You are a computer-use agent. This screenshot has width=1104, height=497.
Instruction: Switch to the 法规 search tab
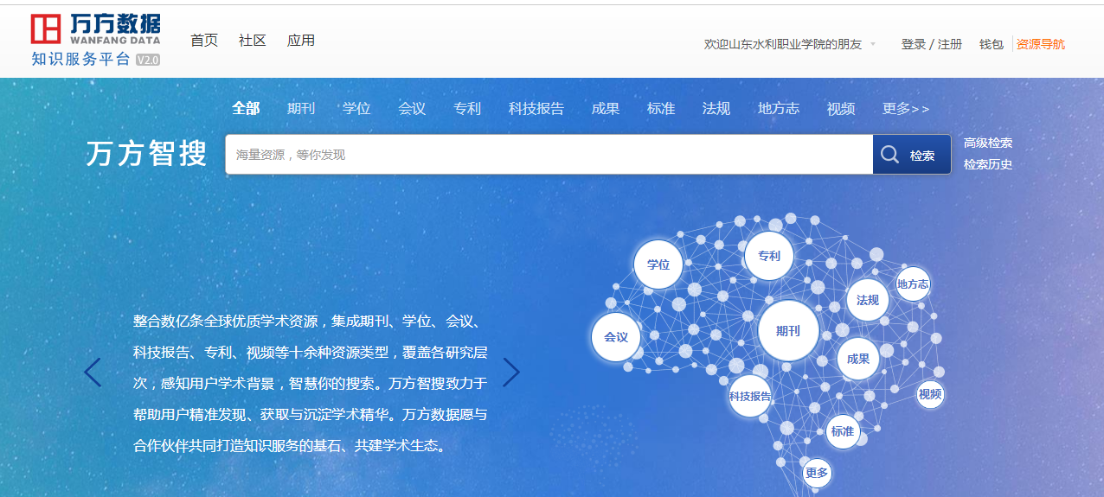coord(716,108)
